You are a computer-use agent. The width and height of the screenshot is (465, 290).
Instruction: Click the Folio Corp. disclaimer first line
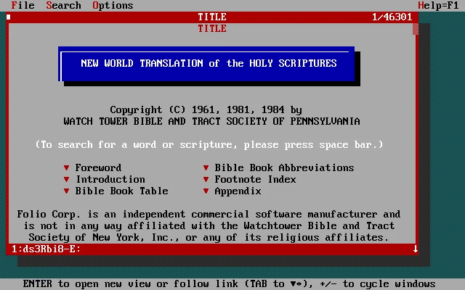point(209,215)
